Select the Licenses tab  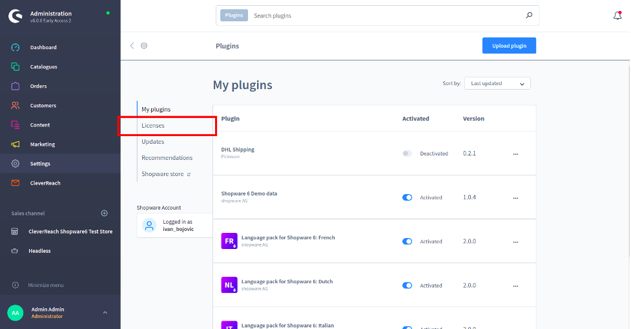pos(153,125)
